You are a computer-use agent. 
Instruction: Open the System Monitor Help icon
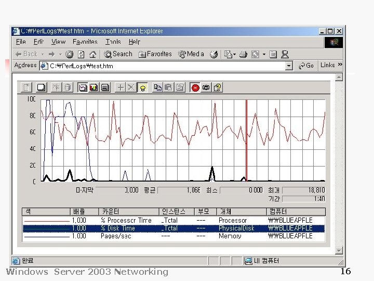pos(217,87)
